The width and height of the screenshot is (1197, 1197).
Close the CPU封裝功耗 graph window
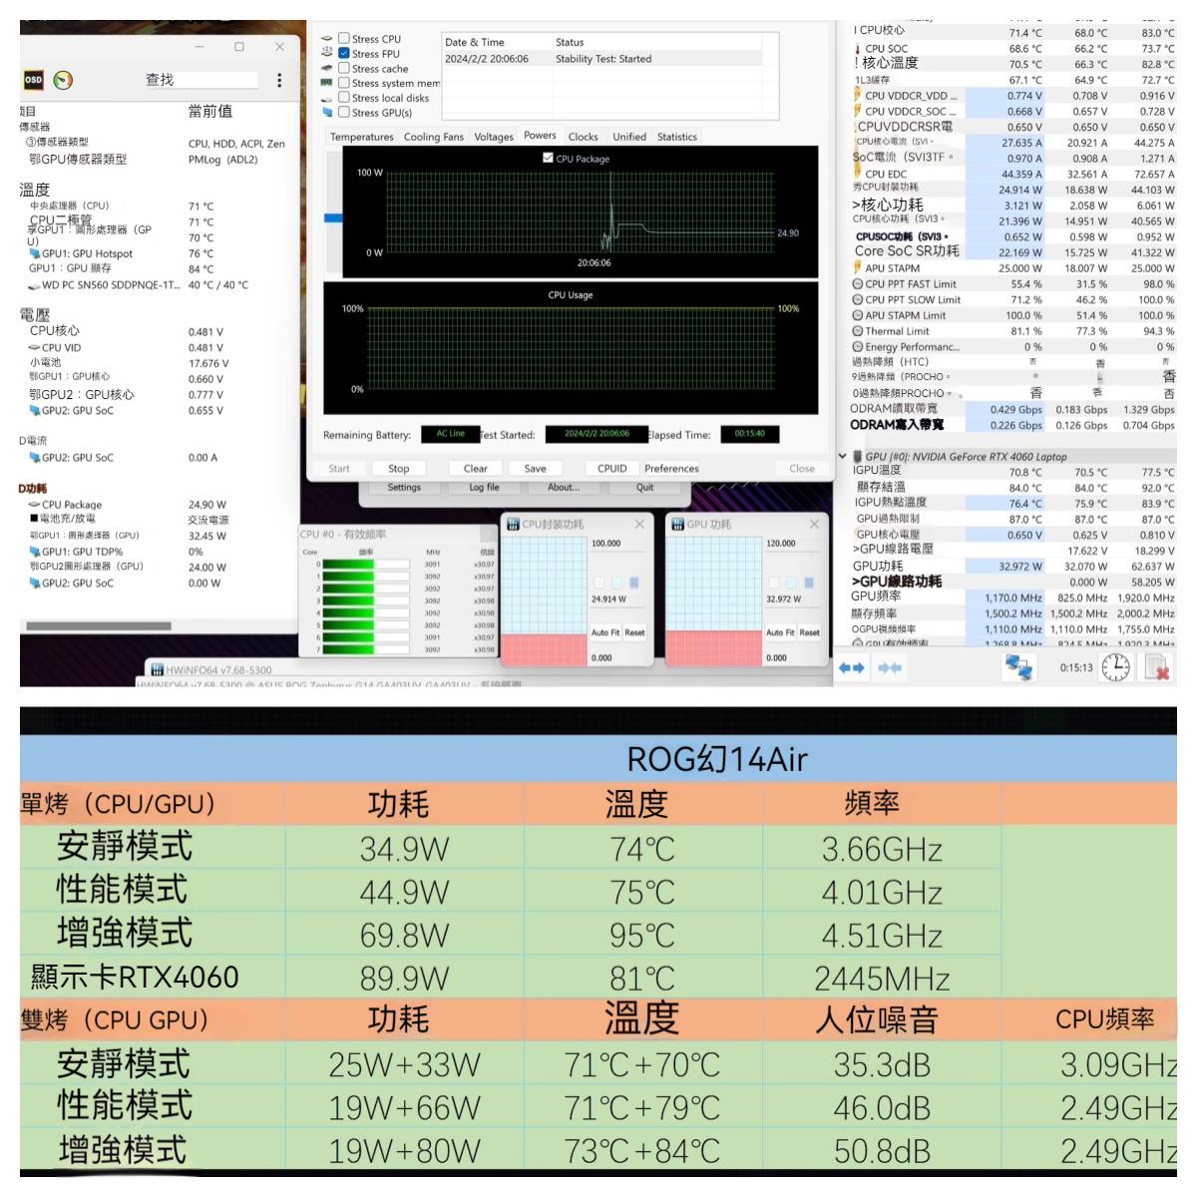(639, 524)
